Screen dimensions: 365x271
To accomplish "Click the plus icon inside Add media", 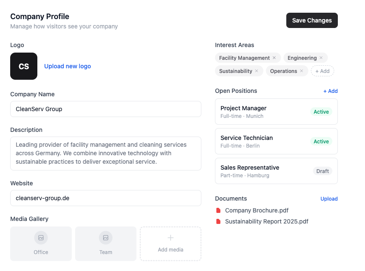I will (x=170, y=238).
